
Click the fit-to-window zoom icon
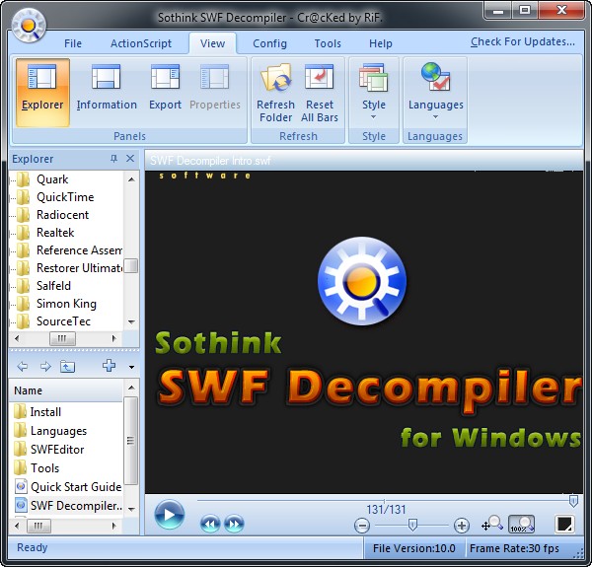(x=490, y=525)
